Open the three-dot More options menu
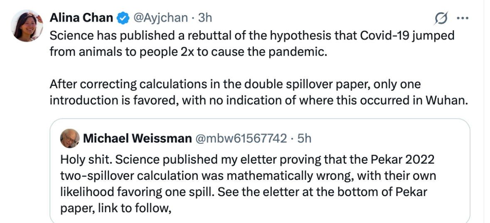Viewport: 490px width, 223px height. click(463, 18)
